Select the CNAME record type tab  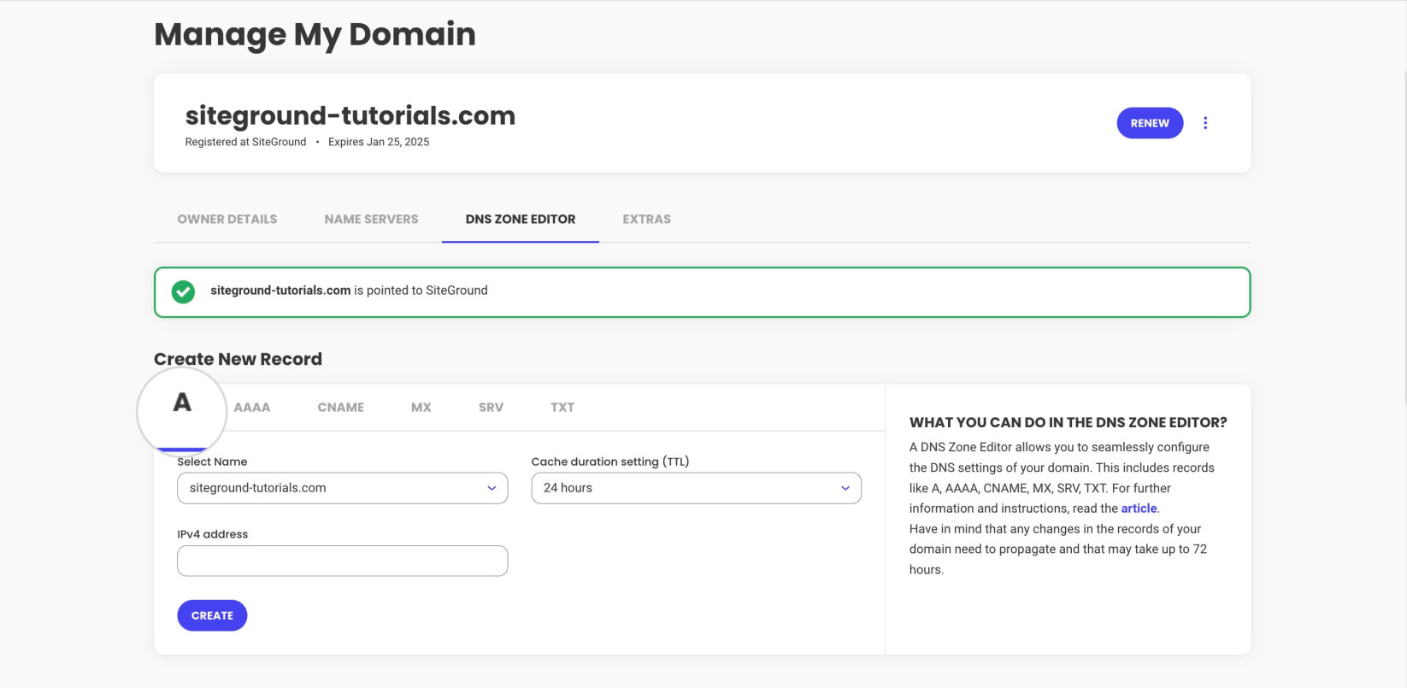340,408
